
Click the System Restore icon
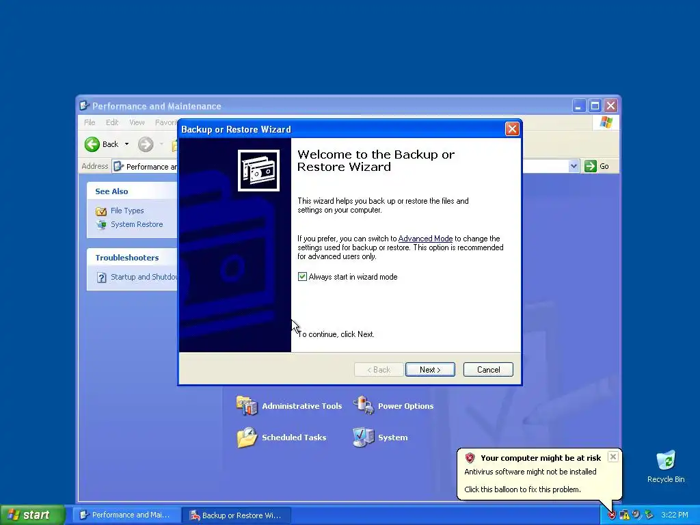[x=101, y=224]
